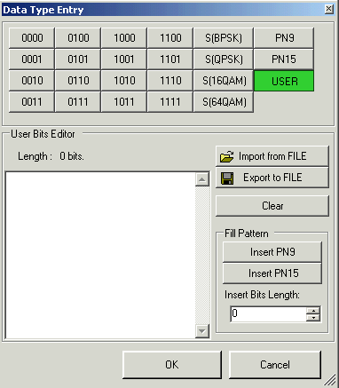Insert PN15 fill pattern
339x388 pixels.
point(272,273)
